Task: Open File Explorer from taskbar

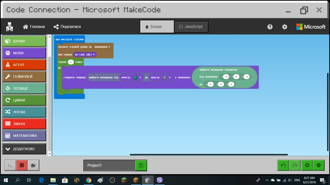Action: click(53, 180)
